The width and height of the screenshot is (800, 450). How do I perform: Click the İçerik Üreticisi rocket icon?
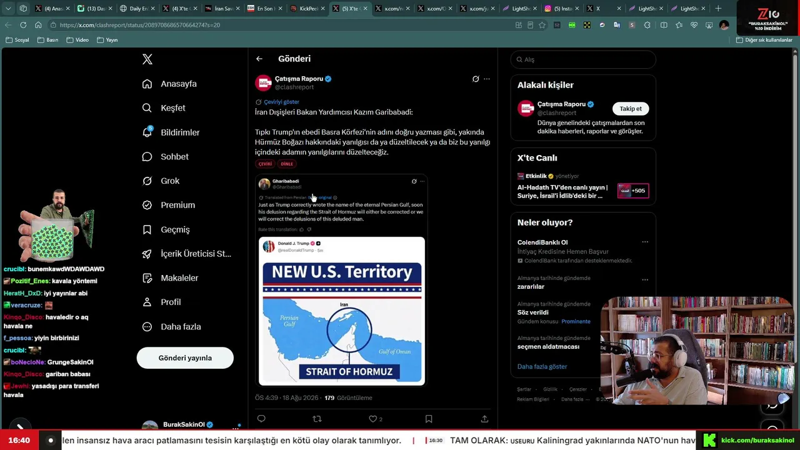147,254
